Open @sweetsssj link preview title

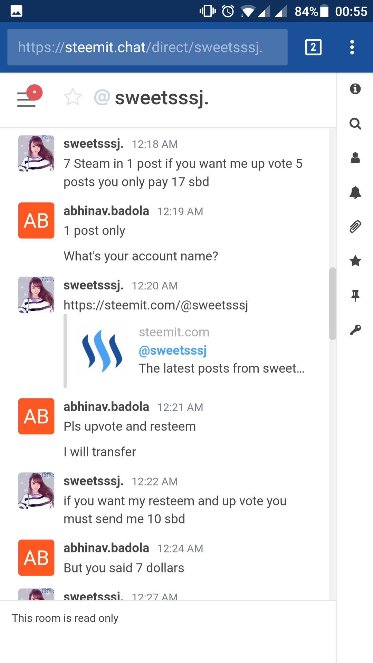click(x=173, y=350)
